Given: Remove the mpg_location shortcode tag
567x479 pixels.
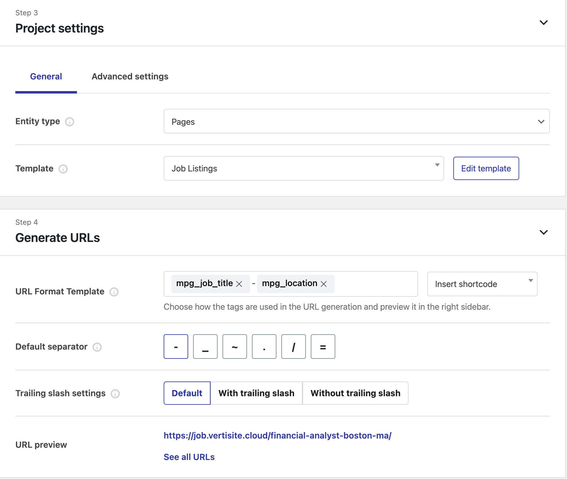Looking at the screenshot, I should click(324, 284).
